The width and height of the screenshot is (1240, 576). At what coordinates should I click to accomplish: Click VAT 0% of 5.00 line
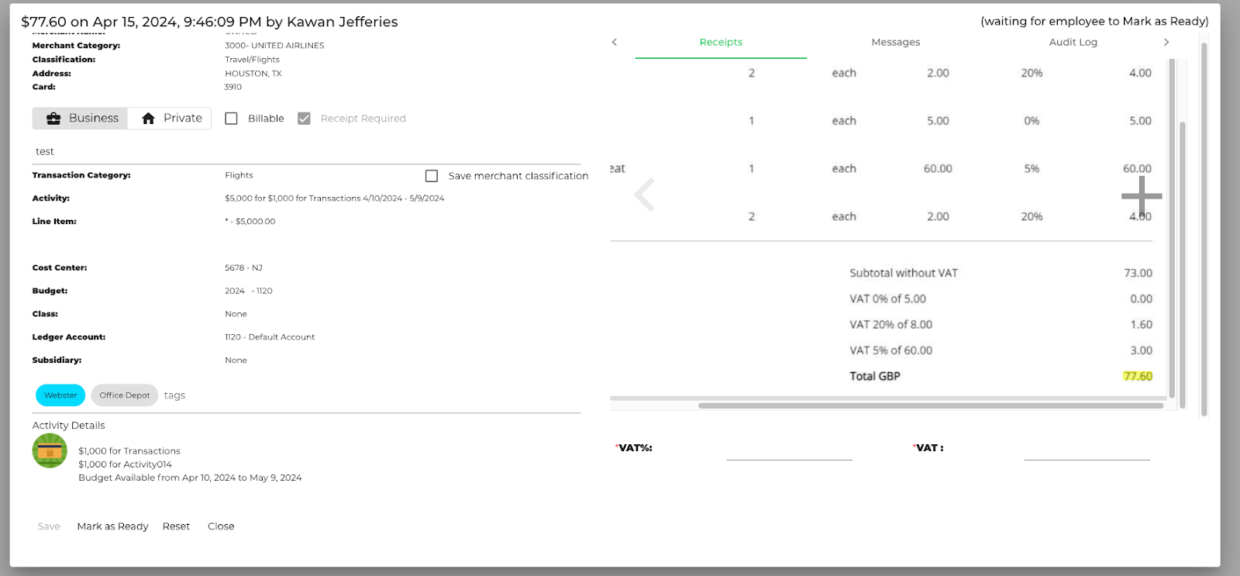point(887,298)
